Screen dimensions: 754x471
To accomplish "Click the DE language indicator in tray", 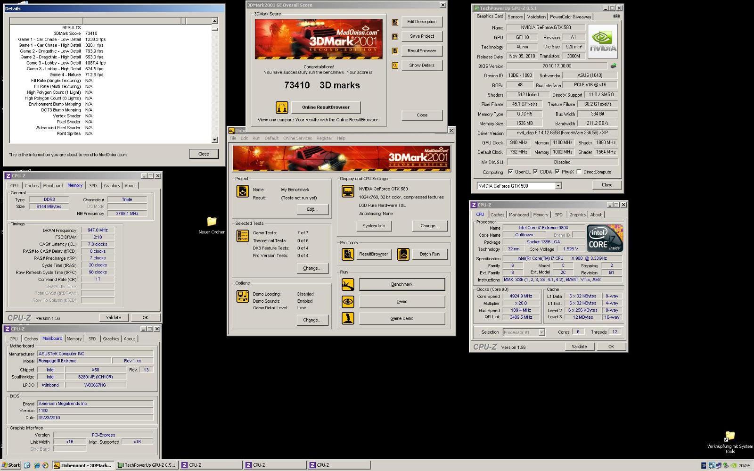I will tap(704, 465).
